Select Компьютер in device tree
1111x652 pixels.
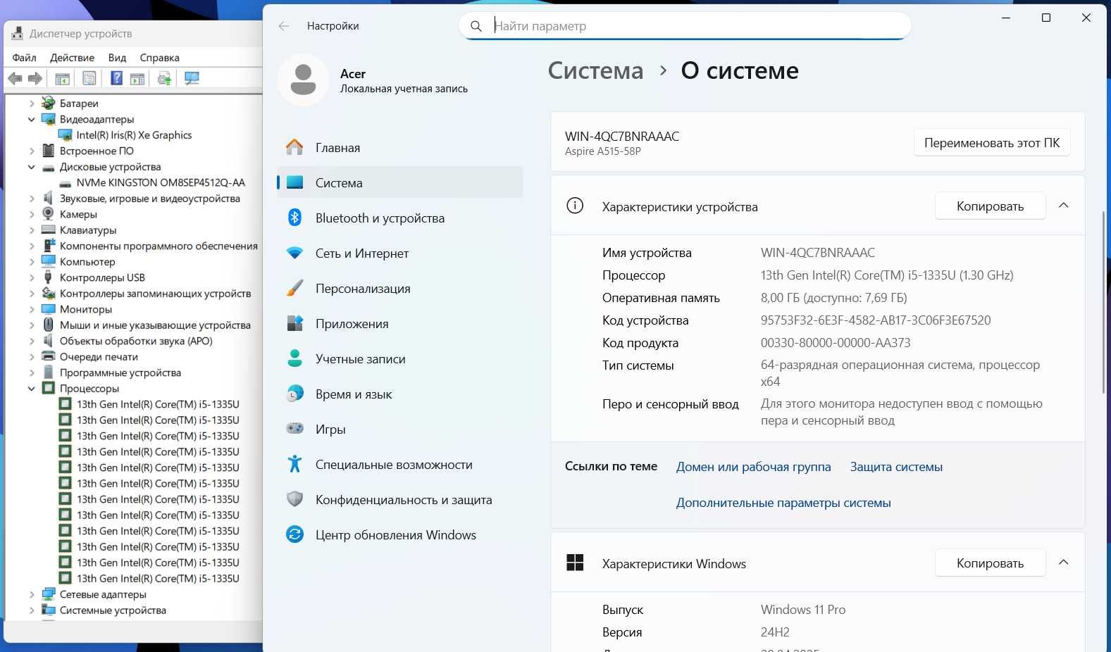(87, 262)
